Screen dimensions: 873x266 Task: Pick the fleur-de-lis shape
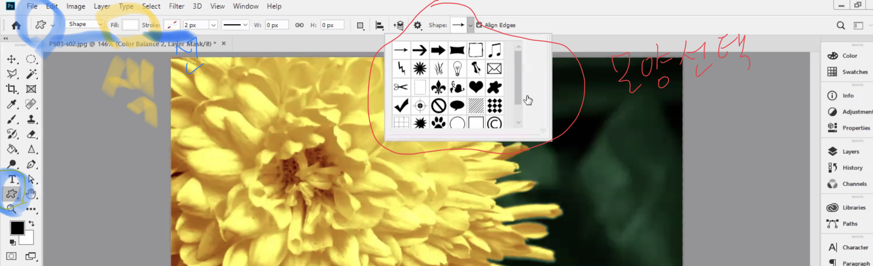click(438, 87)
